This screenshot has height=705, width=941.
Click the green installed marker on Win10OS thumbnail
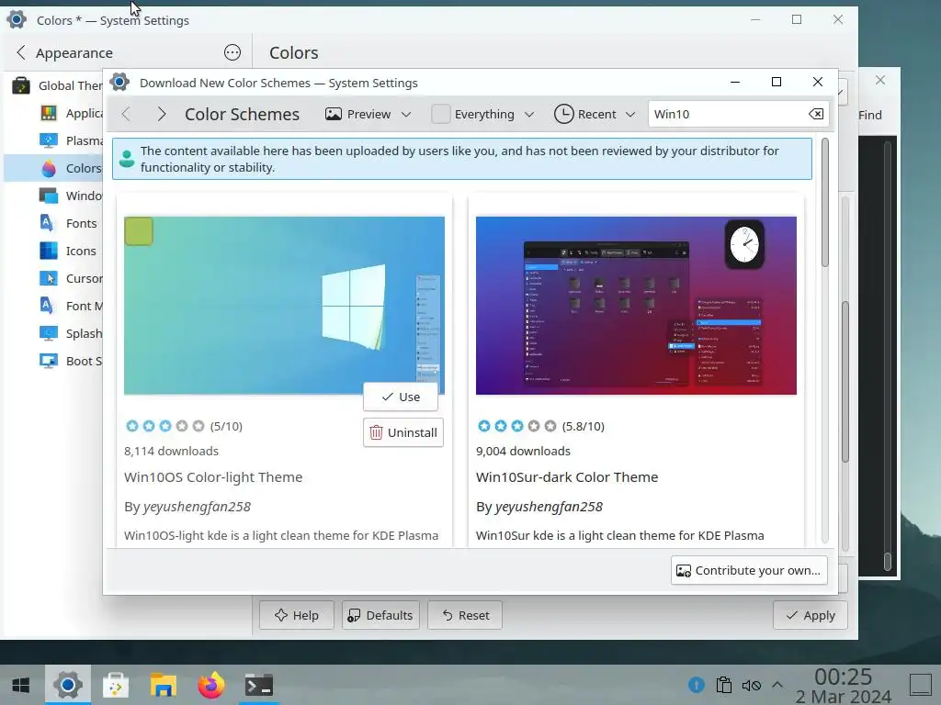[139, 230]
